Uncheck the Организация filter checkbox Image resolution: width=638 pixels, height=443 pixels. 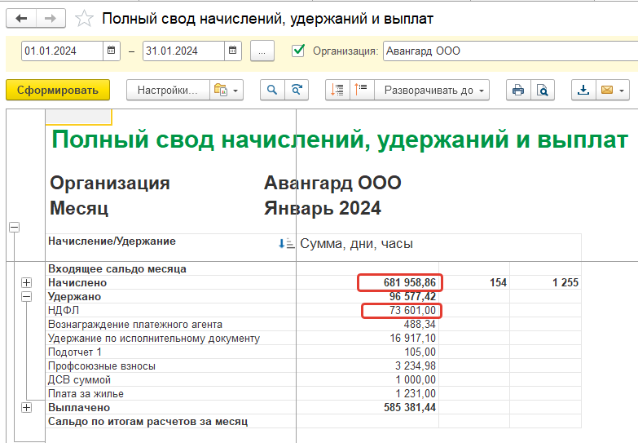[x=298, y=51]
